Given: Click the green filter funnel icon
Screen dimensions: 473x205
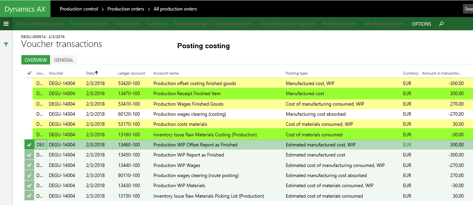Looking at the screenshot, I should (6, 45).
